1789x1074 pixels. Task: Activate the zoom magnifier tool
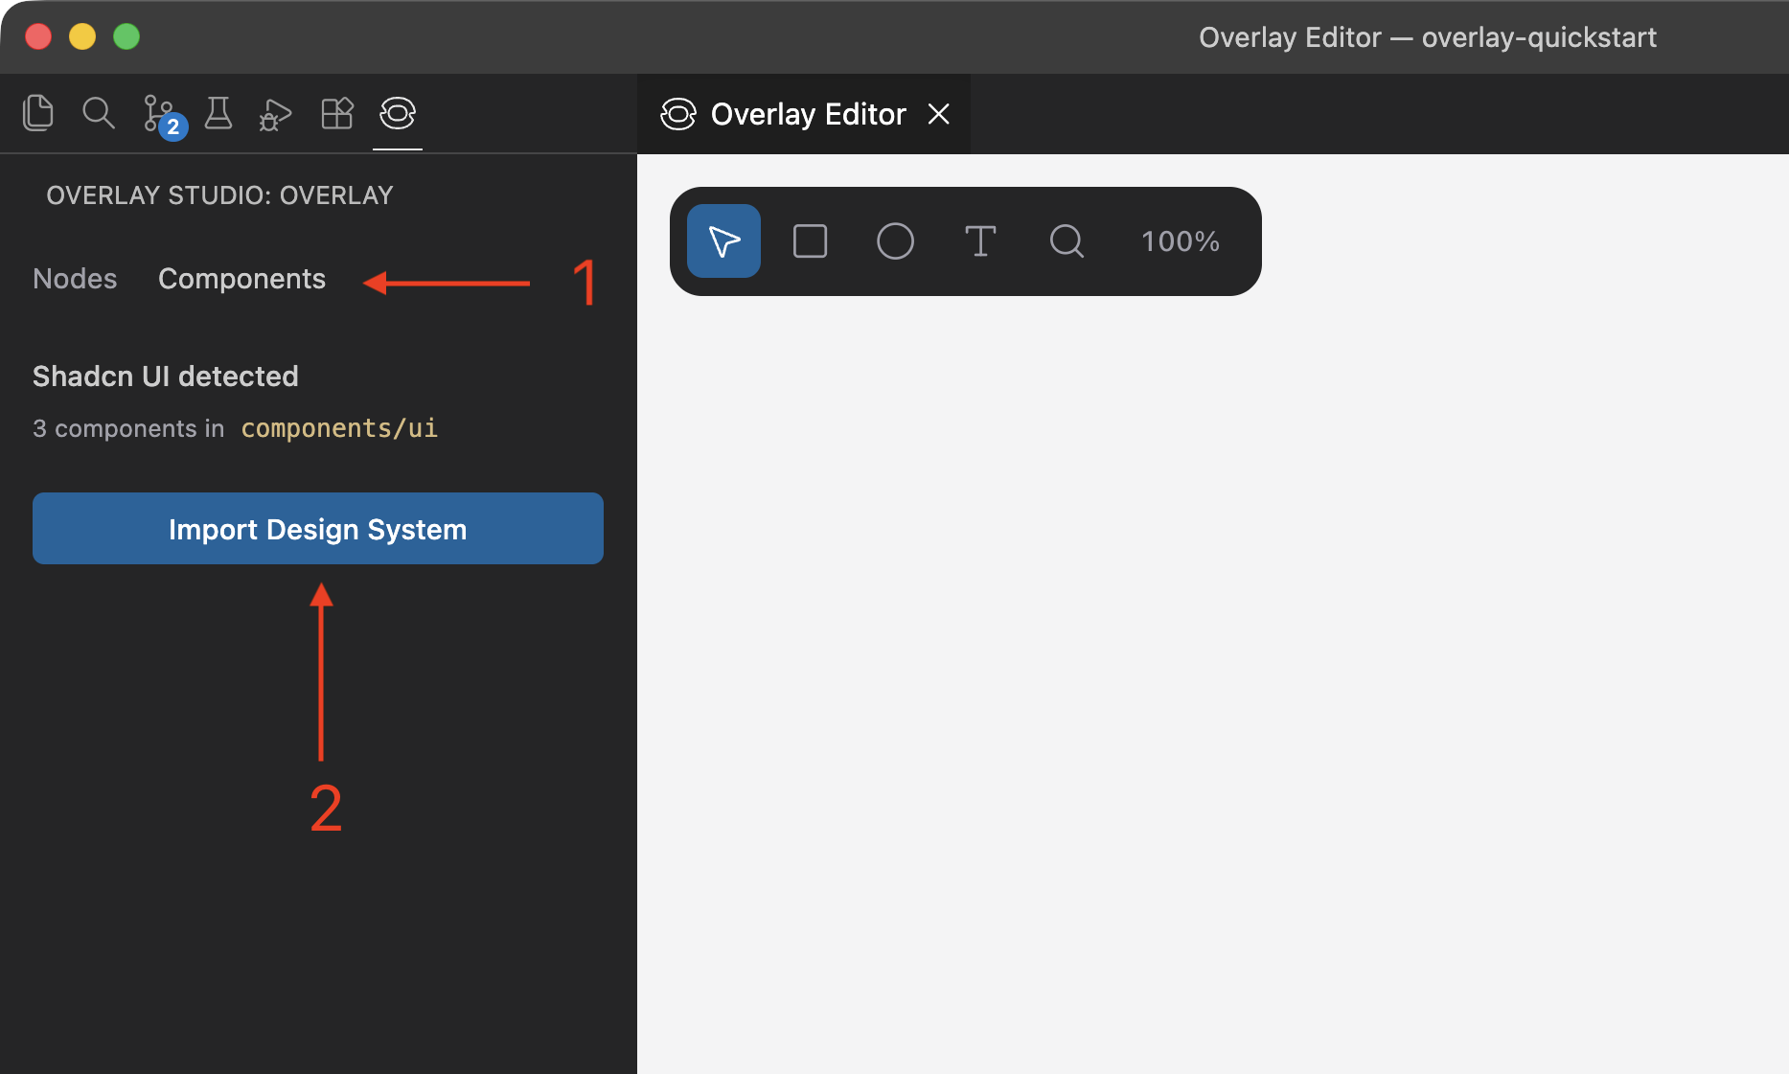pos(1067,240)
